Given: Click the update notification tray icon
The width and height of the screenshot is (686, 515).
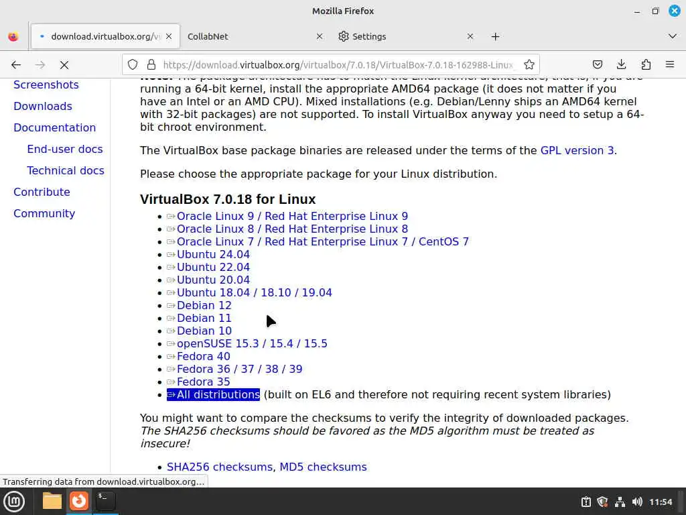Looking at the screenshot, I should point(586,502).
